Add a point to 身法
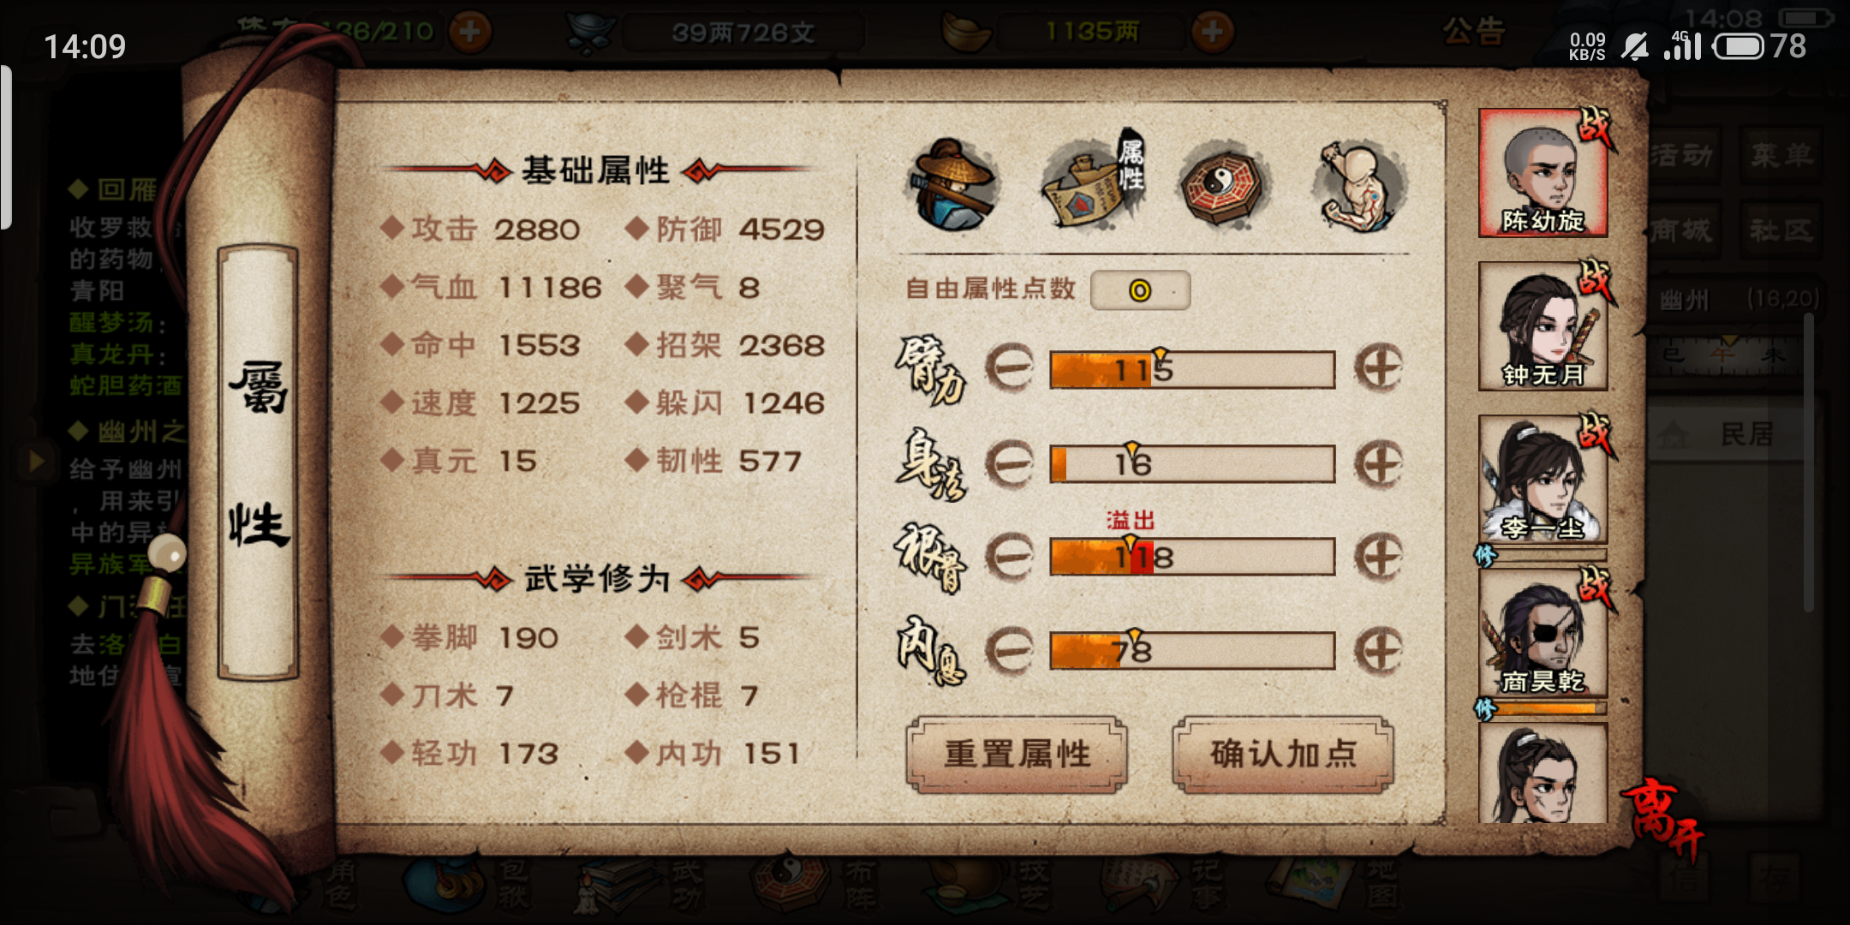 (x=1378, y=464)
